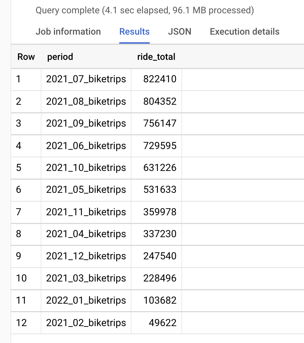Open the Job information tab

[x=68, y=32]
